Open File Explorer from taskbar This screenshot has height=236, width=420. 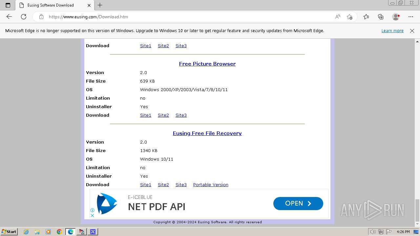pos(37,232)
